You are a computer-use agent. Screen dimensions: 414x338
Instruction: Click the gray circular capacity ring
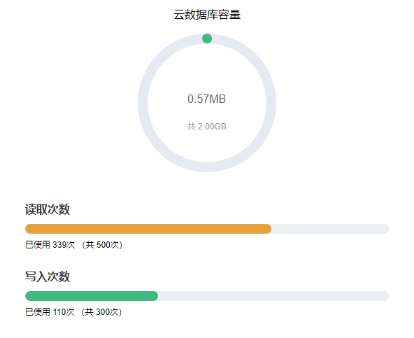pyautogui.click(x=207, y=103)
